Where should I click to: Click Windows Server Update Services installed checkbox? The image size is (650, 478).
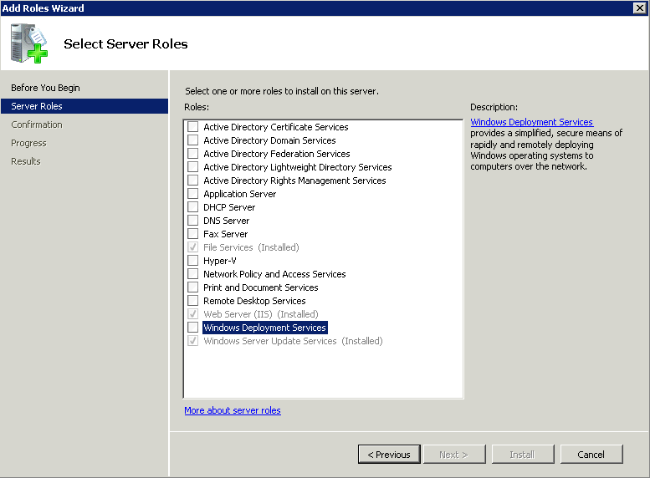[x=192, y=341]
